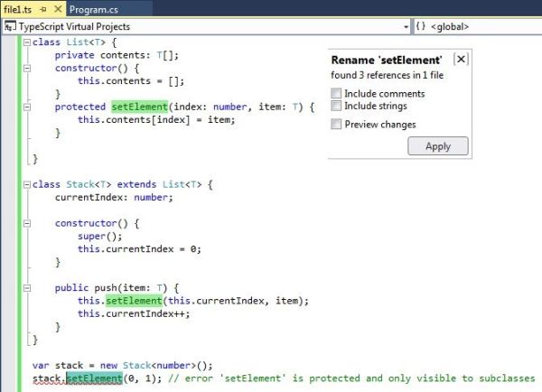Enable Include strings checkbox
Screen dimensions: 542x392
(x=336, y=106)
